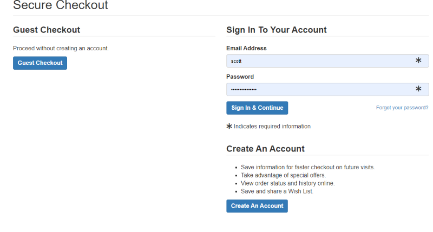The height and width of the screenshot is (232, 433).
Task: Click the Sign In To Your Account heading
Action: coord(277,30)
